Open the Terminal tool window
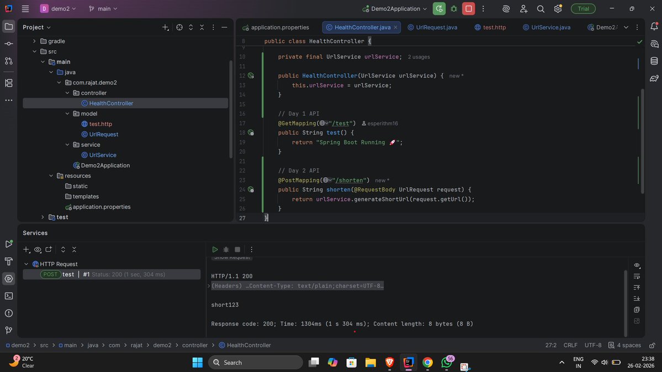The width and height of the screenshot is (662, 372). click(8, 296)
